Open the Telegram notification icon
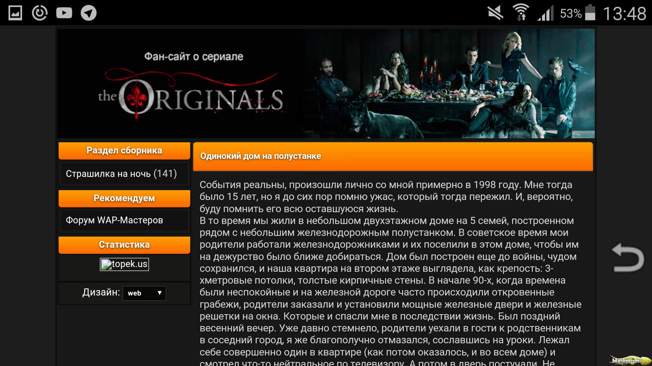The height and width of the screenshot is (366, 652). [x=89, y=13]
